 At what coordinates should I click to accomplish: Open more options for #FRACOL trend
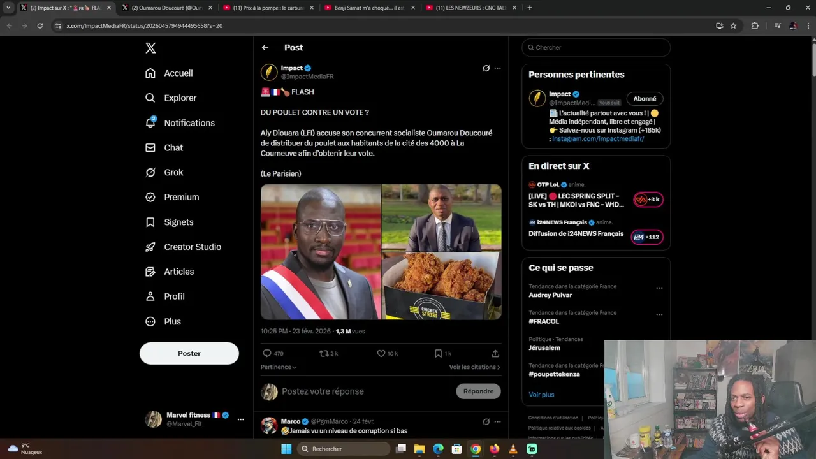point(659,314)
